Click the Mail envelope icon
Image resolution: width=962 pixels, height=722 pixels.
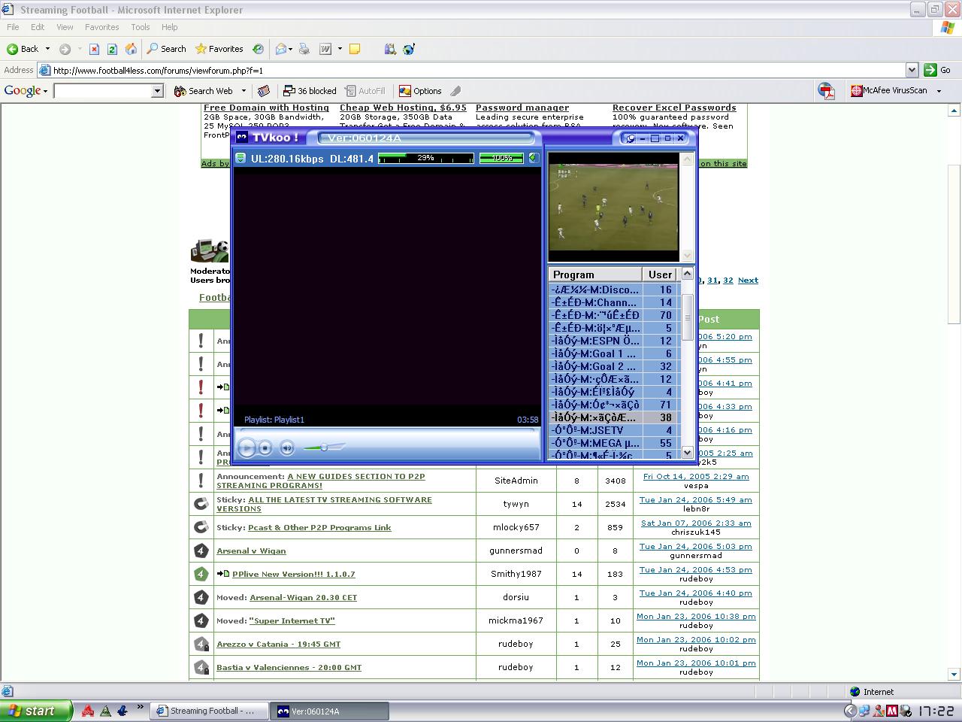(x=281, y=49)
